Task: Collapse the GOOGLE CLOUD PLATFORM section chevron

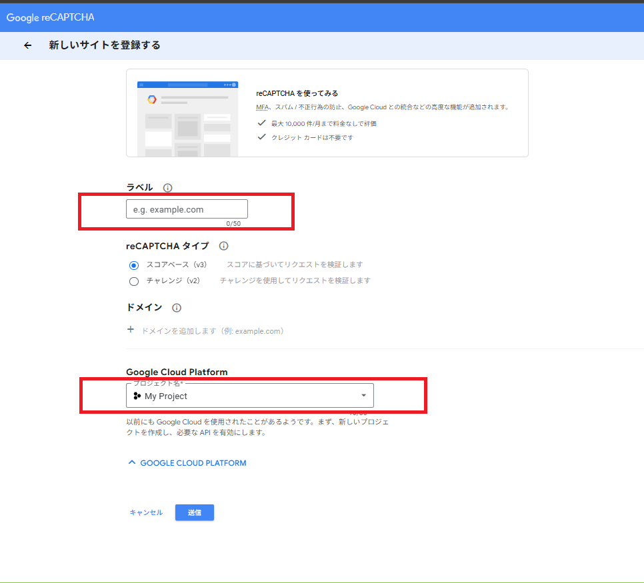Action: [x=131, y=462]
